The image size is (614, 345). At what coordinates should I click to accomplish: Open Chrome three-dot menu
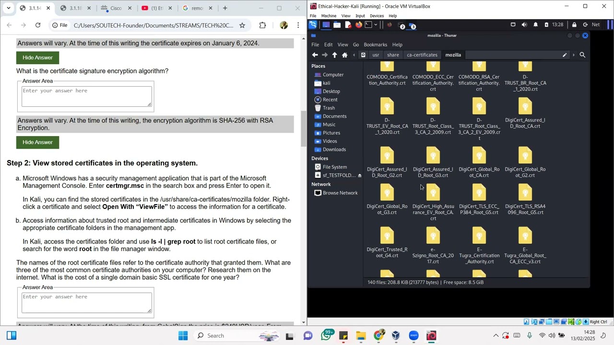[x=298, y=25]
